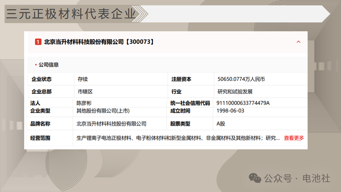Image resolution: width=341 pixels, height=192 pixels.
Task: Select the value 市辖区
Action: pyautogui.click(x=85, y=92)
